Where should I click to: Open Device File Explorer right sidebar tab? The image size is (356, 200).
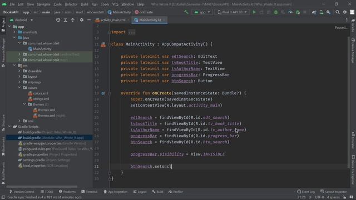pyautogui.click(x=353, y=170)
